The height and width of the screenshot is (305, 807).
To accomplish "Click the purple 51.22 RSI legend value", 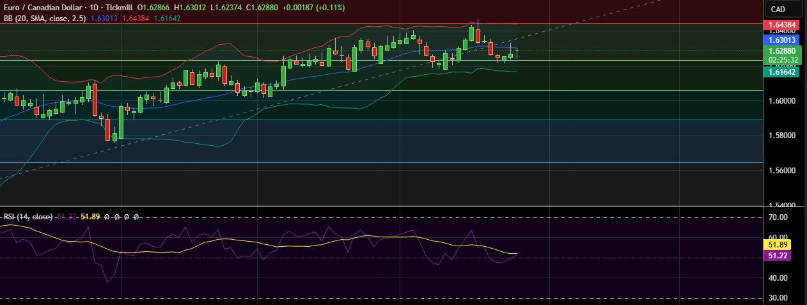I will tap(67, 217).
